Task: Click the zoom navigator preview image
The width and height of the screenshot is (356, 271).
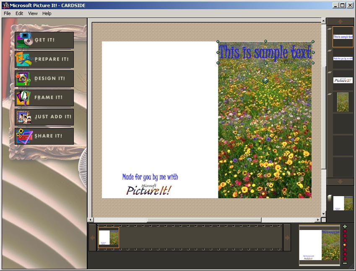Action: coord(320,245)
